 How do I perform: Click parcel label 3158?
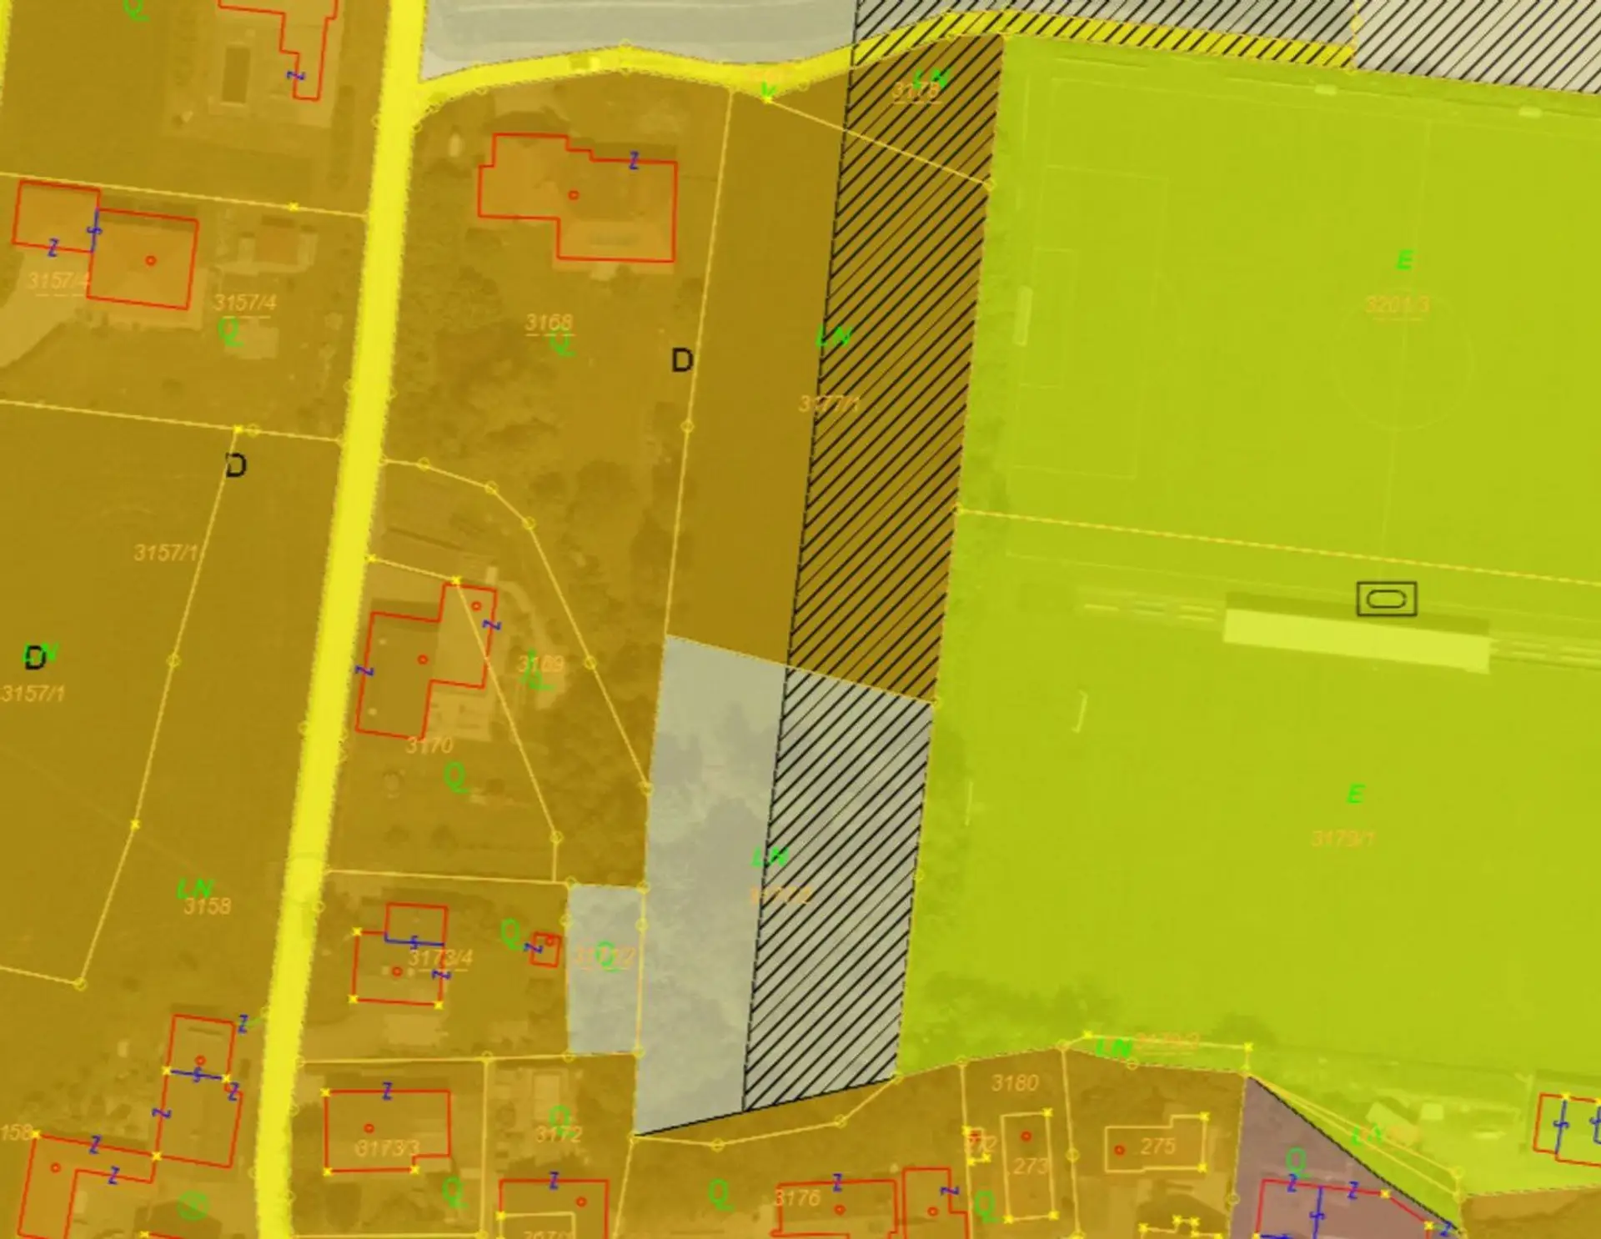207,905
